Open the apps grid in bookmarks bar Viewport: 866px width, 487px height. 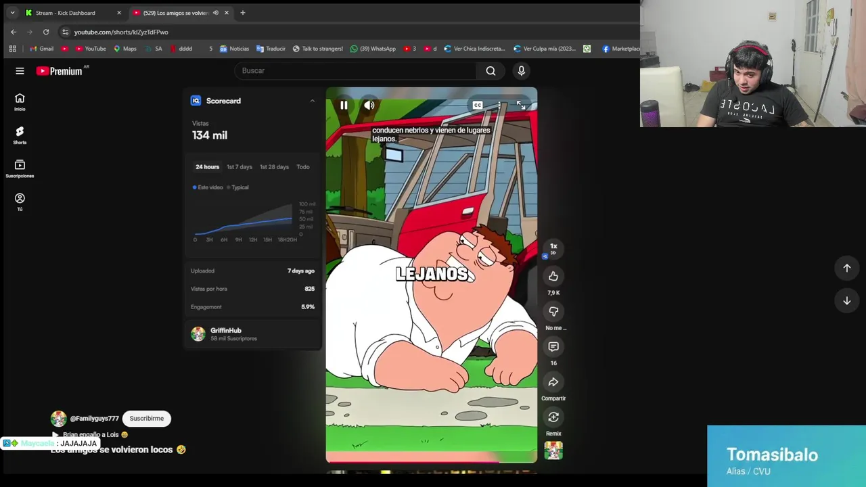(x=12, y=49)
